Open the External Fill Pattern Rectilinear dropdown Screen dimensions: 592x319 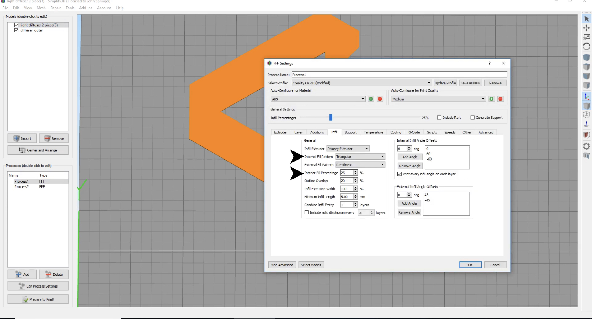(x=360, y=165)
